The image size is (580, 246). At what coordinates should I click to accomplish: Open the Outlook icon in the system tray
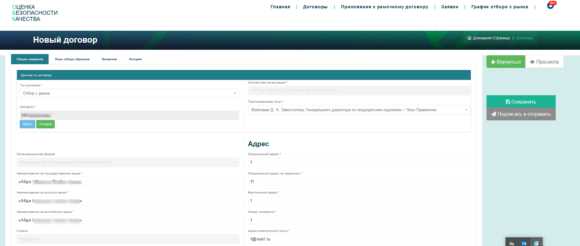point(524,243)
